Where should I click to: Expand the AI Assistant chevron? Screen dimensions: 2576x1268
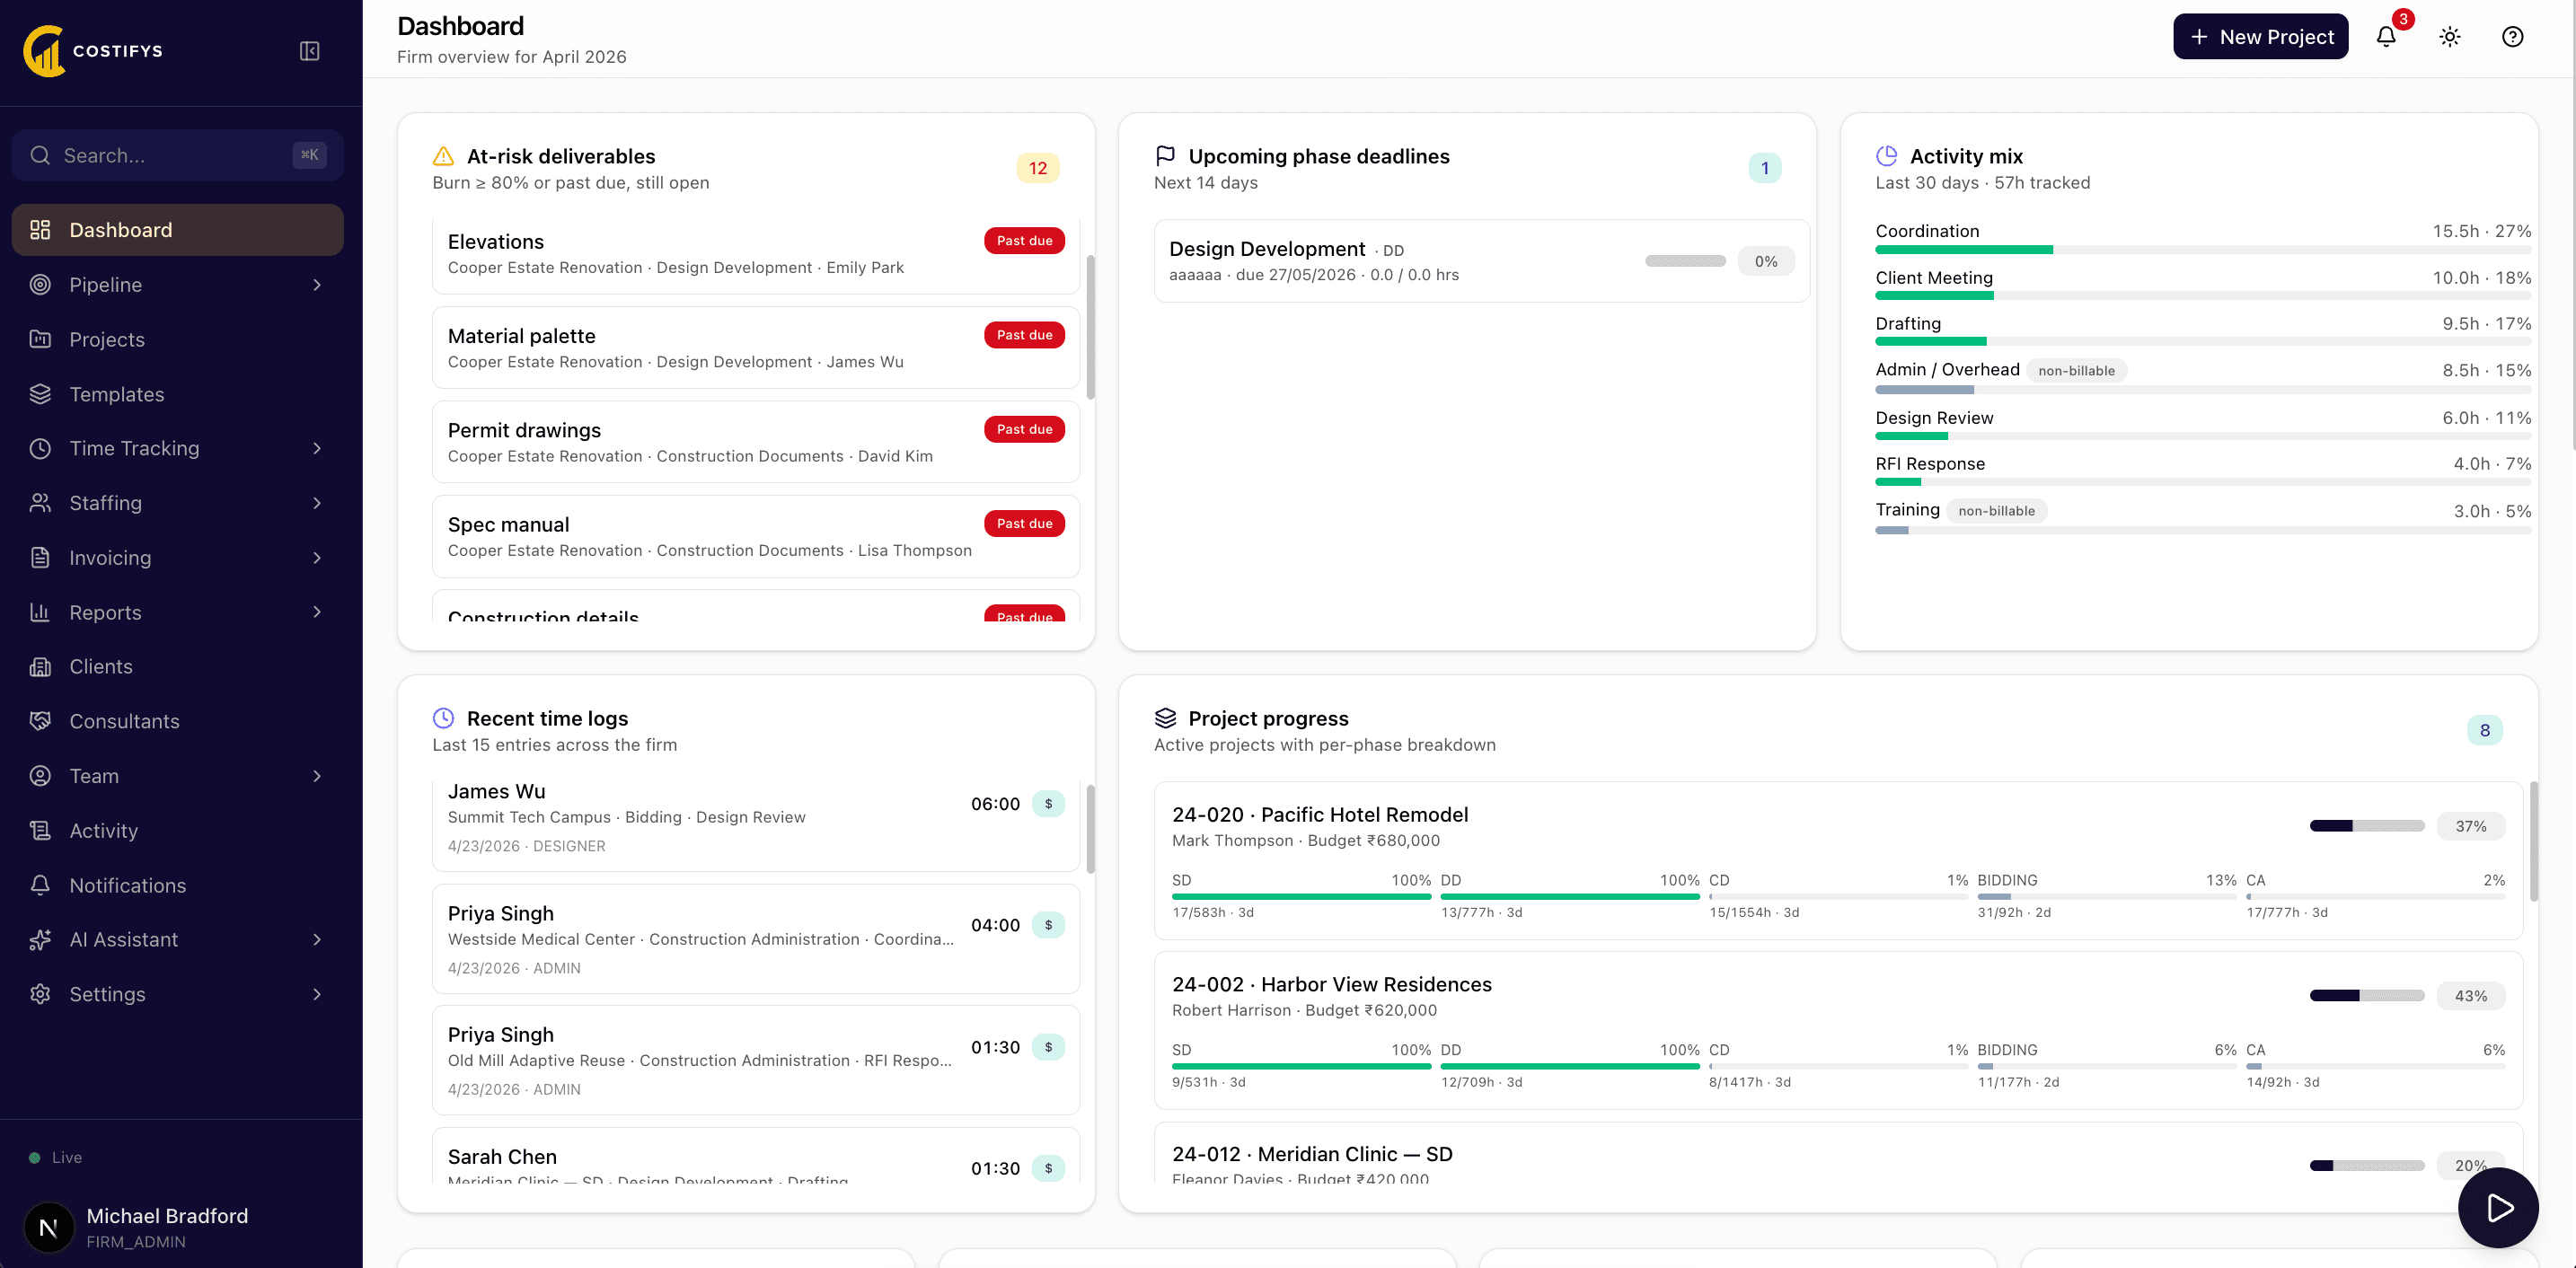coord(317,940)
